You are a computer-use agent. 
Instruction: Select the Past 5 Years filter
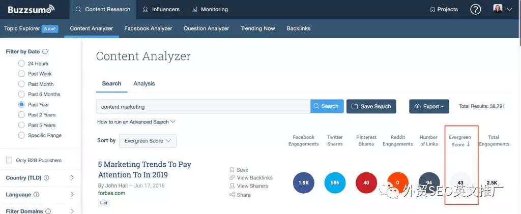(x=21, y=125)
